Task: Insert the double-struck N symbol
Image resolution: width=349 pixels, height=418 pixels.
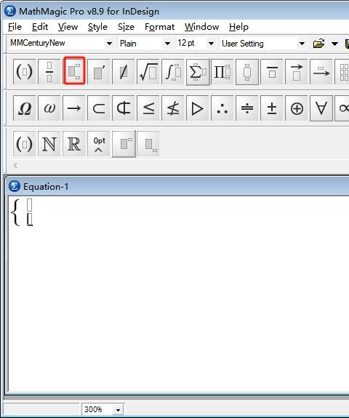Action: 49,144
